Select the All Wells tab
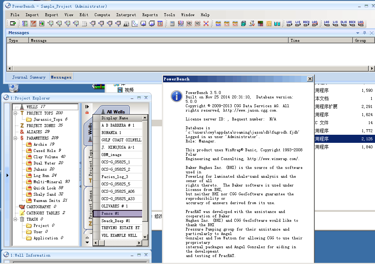Image resolution: width=375 pixels, height=264 pixels. (113, 112)
